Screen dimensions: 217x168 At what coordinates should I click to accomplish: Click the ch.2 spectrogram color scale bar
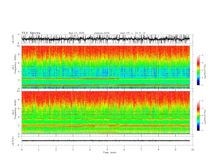point(198,116)
